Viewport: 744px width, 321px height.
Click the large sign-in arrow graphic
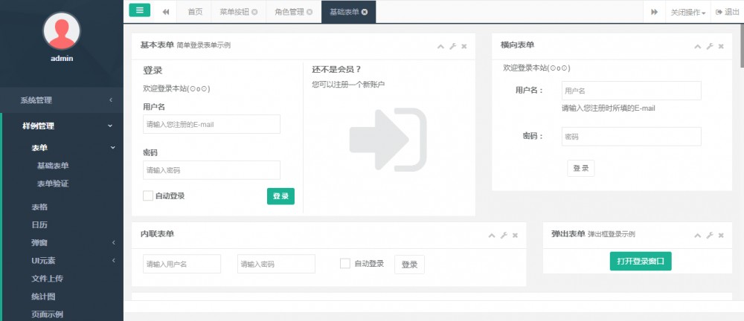click(388, 140)
